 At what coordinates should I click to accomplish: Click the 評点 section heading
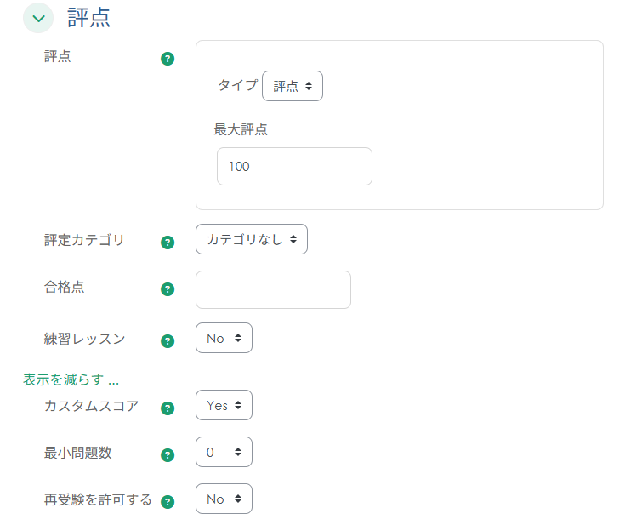click(89, 18)
